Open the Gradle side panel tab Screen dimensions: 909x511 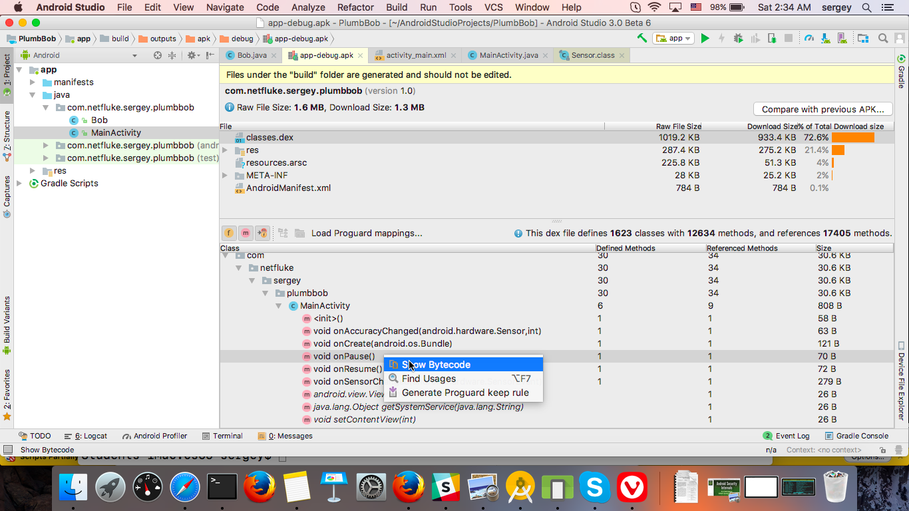tap(901, 72)
